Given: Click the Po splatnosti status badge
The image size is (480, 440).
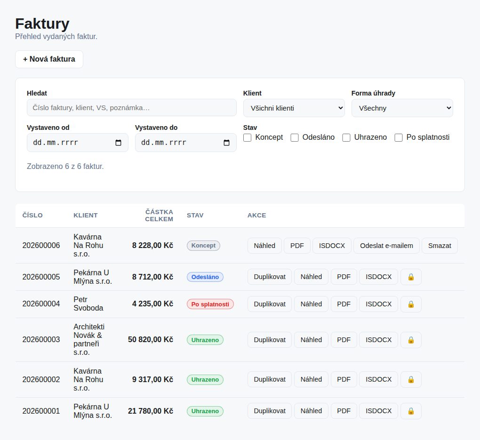Looking at the screenshot, I should click(210, 304).
